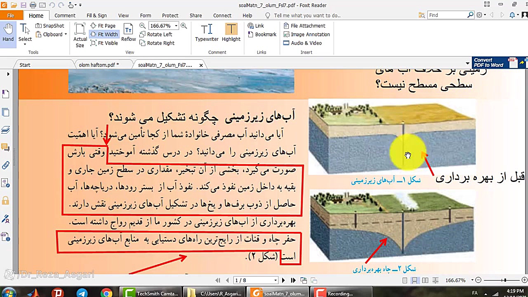Activate the Highlight tool

point(231,33)
